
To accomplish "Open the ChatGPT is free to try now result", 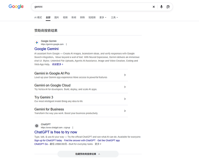I will (x=56, y=132).
